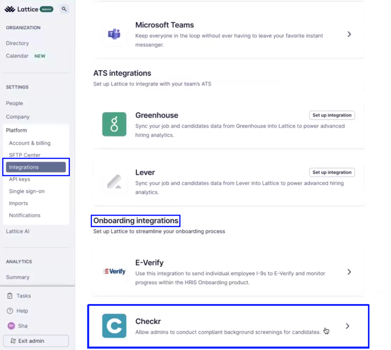Open Calendar in the sidebar
The width and height of the screenshot is (391, 350).
[17, 56]
